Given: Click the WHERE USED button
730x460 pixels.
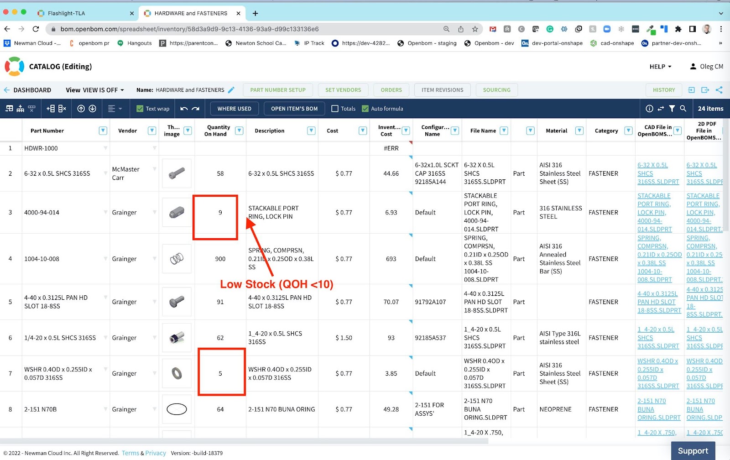Looking at the screenshot, I should [235, 109].
